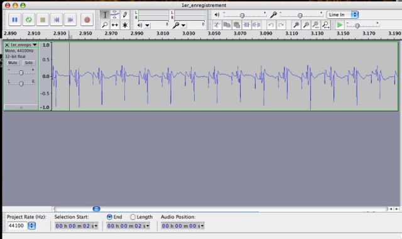Image resolution: width=402 pixels, height=239 pixels.
Task: Select the Time Shift tool
Action: 114,25
